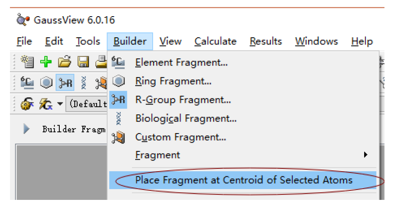Select Biological Fragment... menu entry
The height and width of the screenshot is (209, 394).
[x=186, y=118]
